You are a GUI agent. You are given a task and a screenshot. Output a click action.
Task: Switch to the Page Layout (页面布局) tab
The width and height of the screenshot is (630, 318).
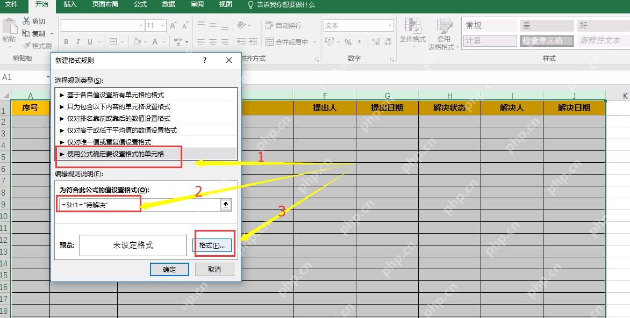(x=104, y=4)
